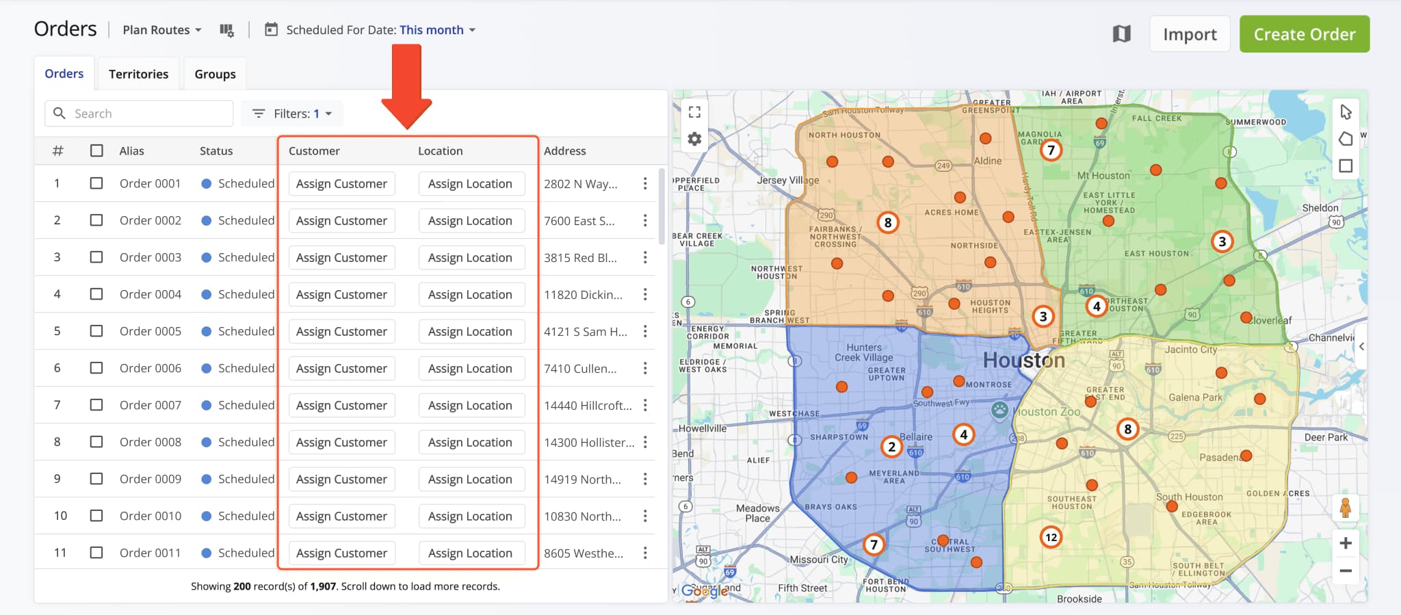Click the calendar icon beside Scheduled For Date

click(x=272, y=29)
